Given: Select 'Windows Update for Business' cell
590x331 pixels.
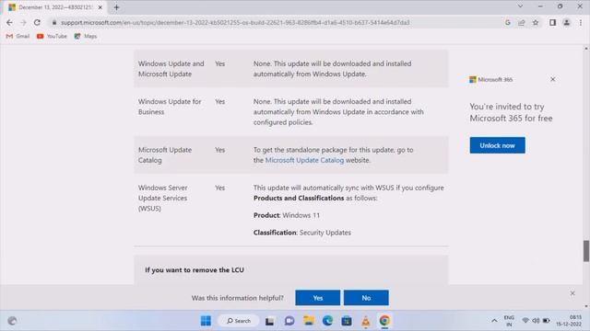Looking at the screenshot, I should pyautogui.click(x=170, y=107).
